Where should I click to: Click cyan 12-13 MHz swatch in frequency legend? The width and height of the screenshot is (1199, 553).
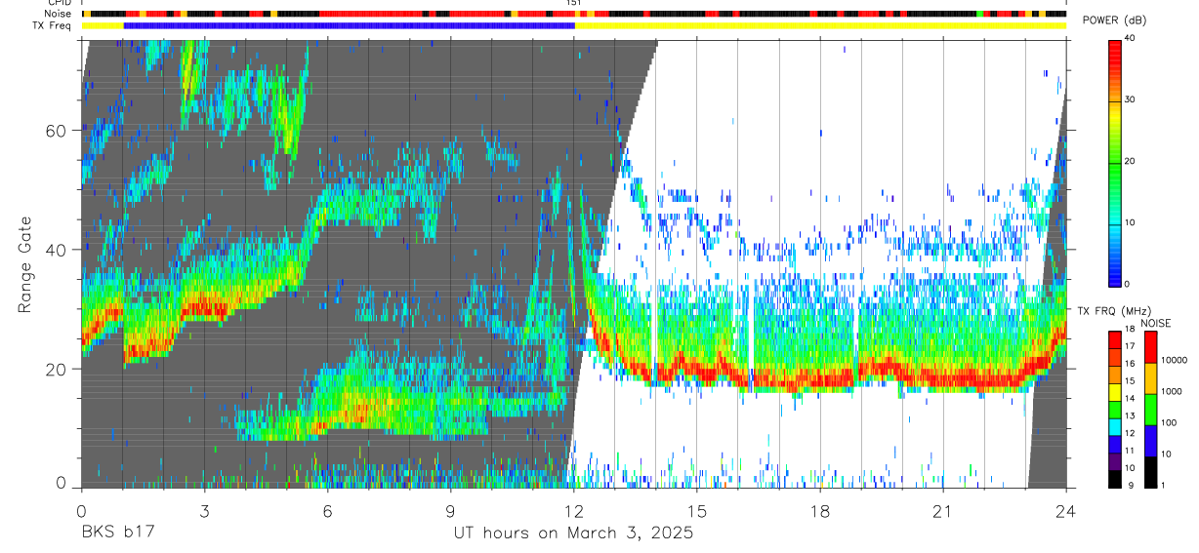(x=1114, y=426)
